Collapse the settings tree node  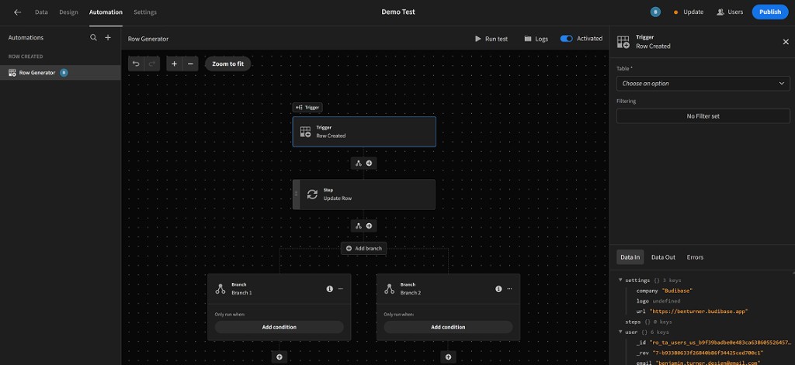click(620, 280)
